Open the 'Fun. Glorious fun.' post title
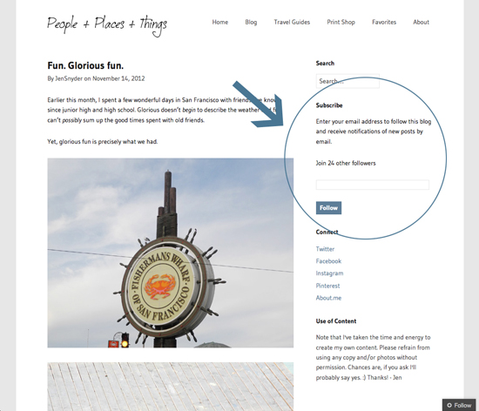The height and width of the screenshot is (411, 479). [x=85, y=65]
